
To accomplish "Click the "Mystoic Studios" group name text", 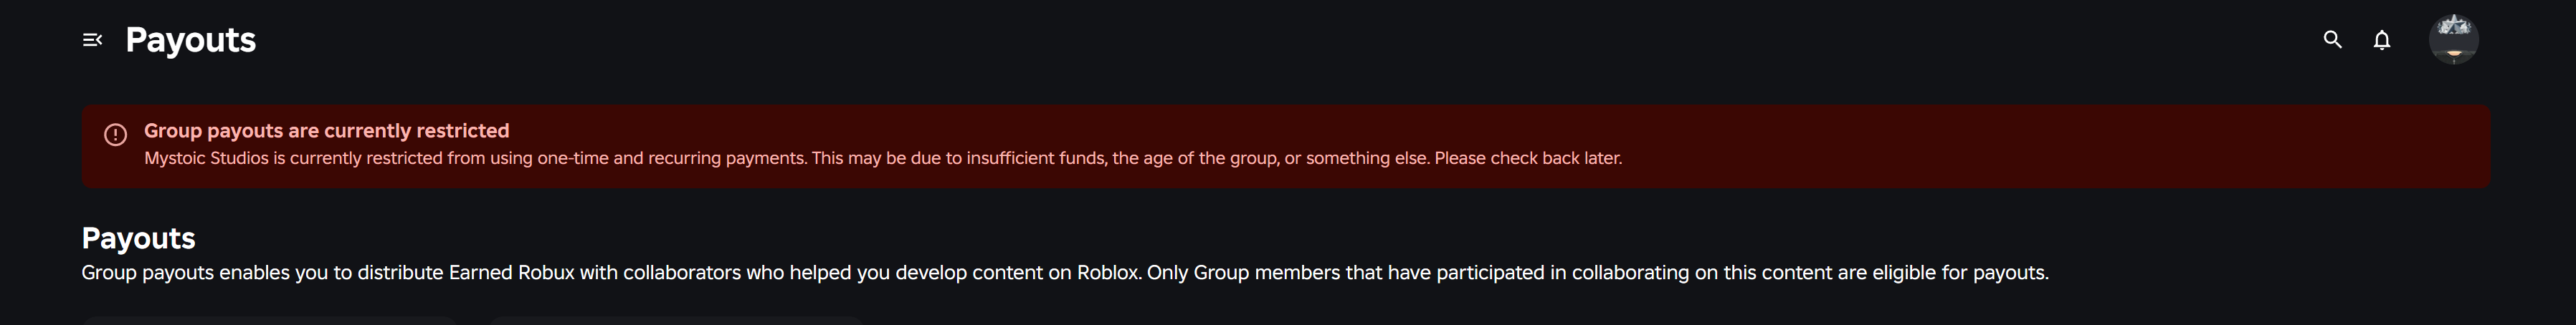I will click(x=206, y=158).
